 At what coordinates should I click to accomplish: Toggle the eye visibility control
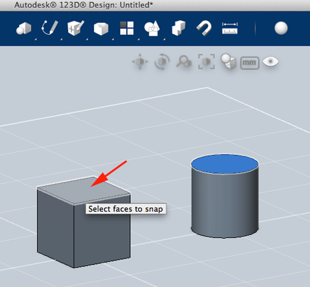point(270,61)
